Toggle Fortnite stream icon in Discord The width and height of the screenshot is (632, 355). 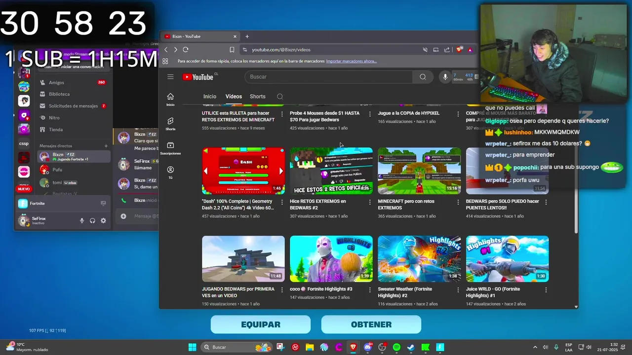(x=103, y=203)
